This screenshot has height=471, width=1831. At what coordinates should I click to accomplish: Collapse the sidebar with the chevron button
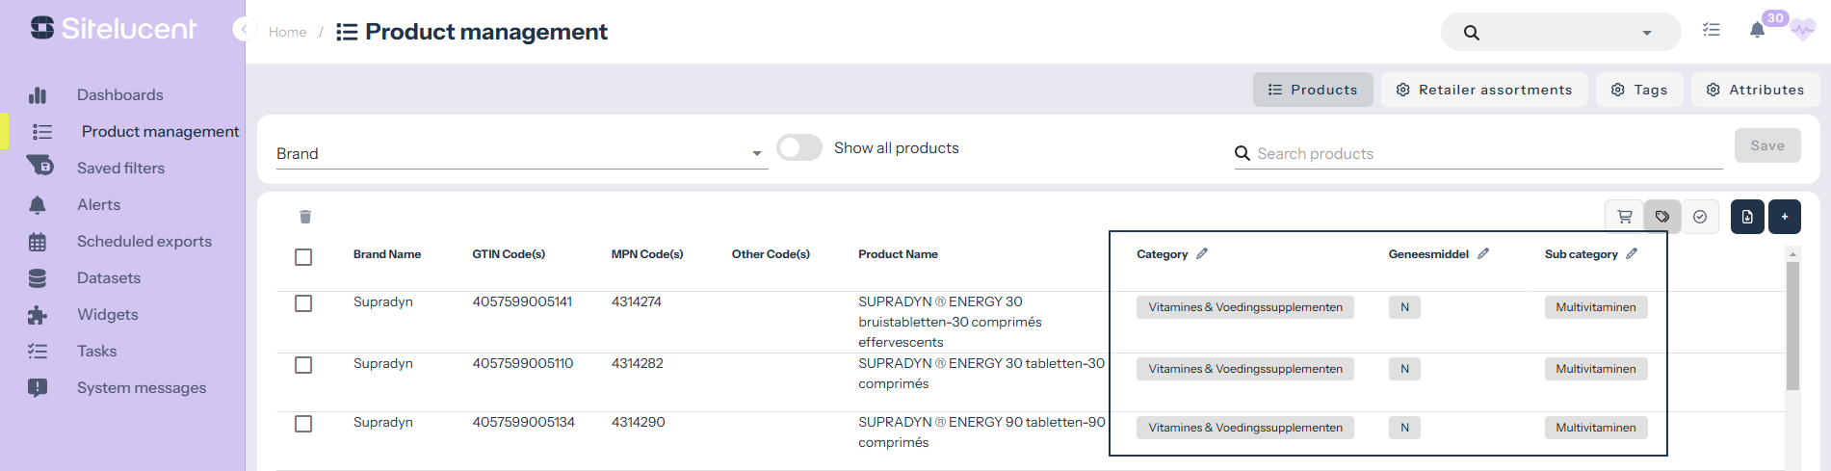pos(244,30)
